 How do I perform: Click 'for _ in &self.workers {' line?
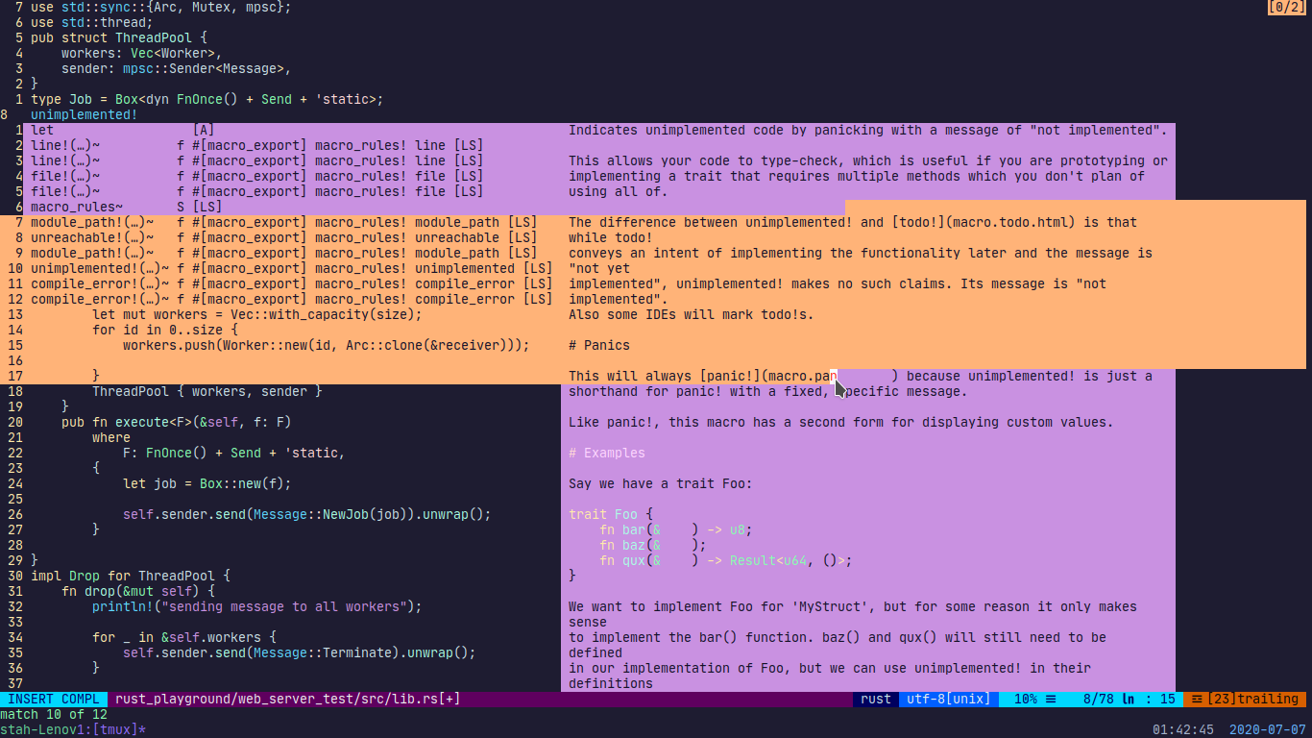coord(184,637)
